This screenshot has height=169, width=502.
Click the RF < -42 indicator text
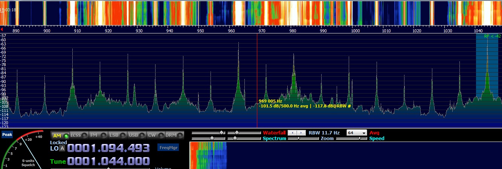pyautogui.click(x=493, y=36)
